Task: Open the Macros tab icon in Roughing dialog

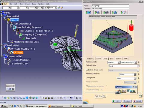Action: (x=123, y=12)
